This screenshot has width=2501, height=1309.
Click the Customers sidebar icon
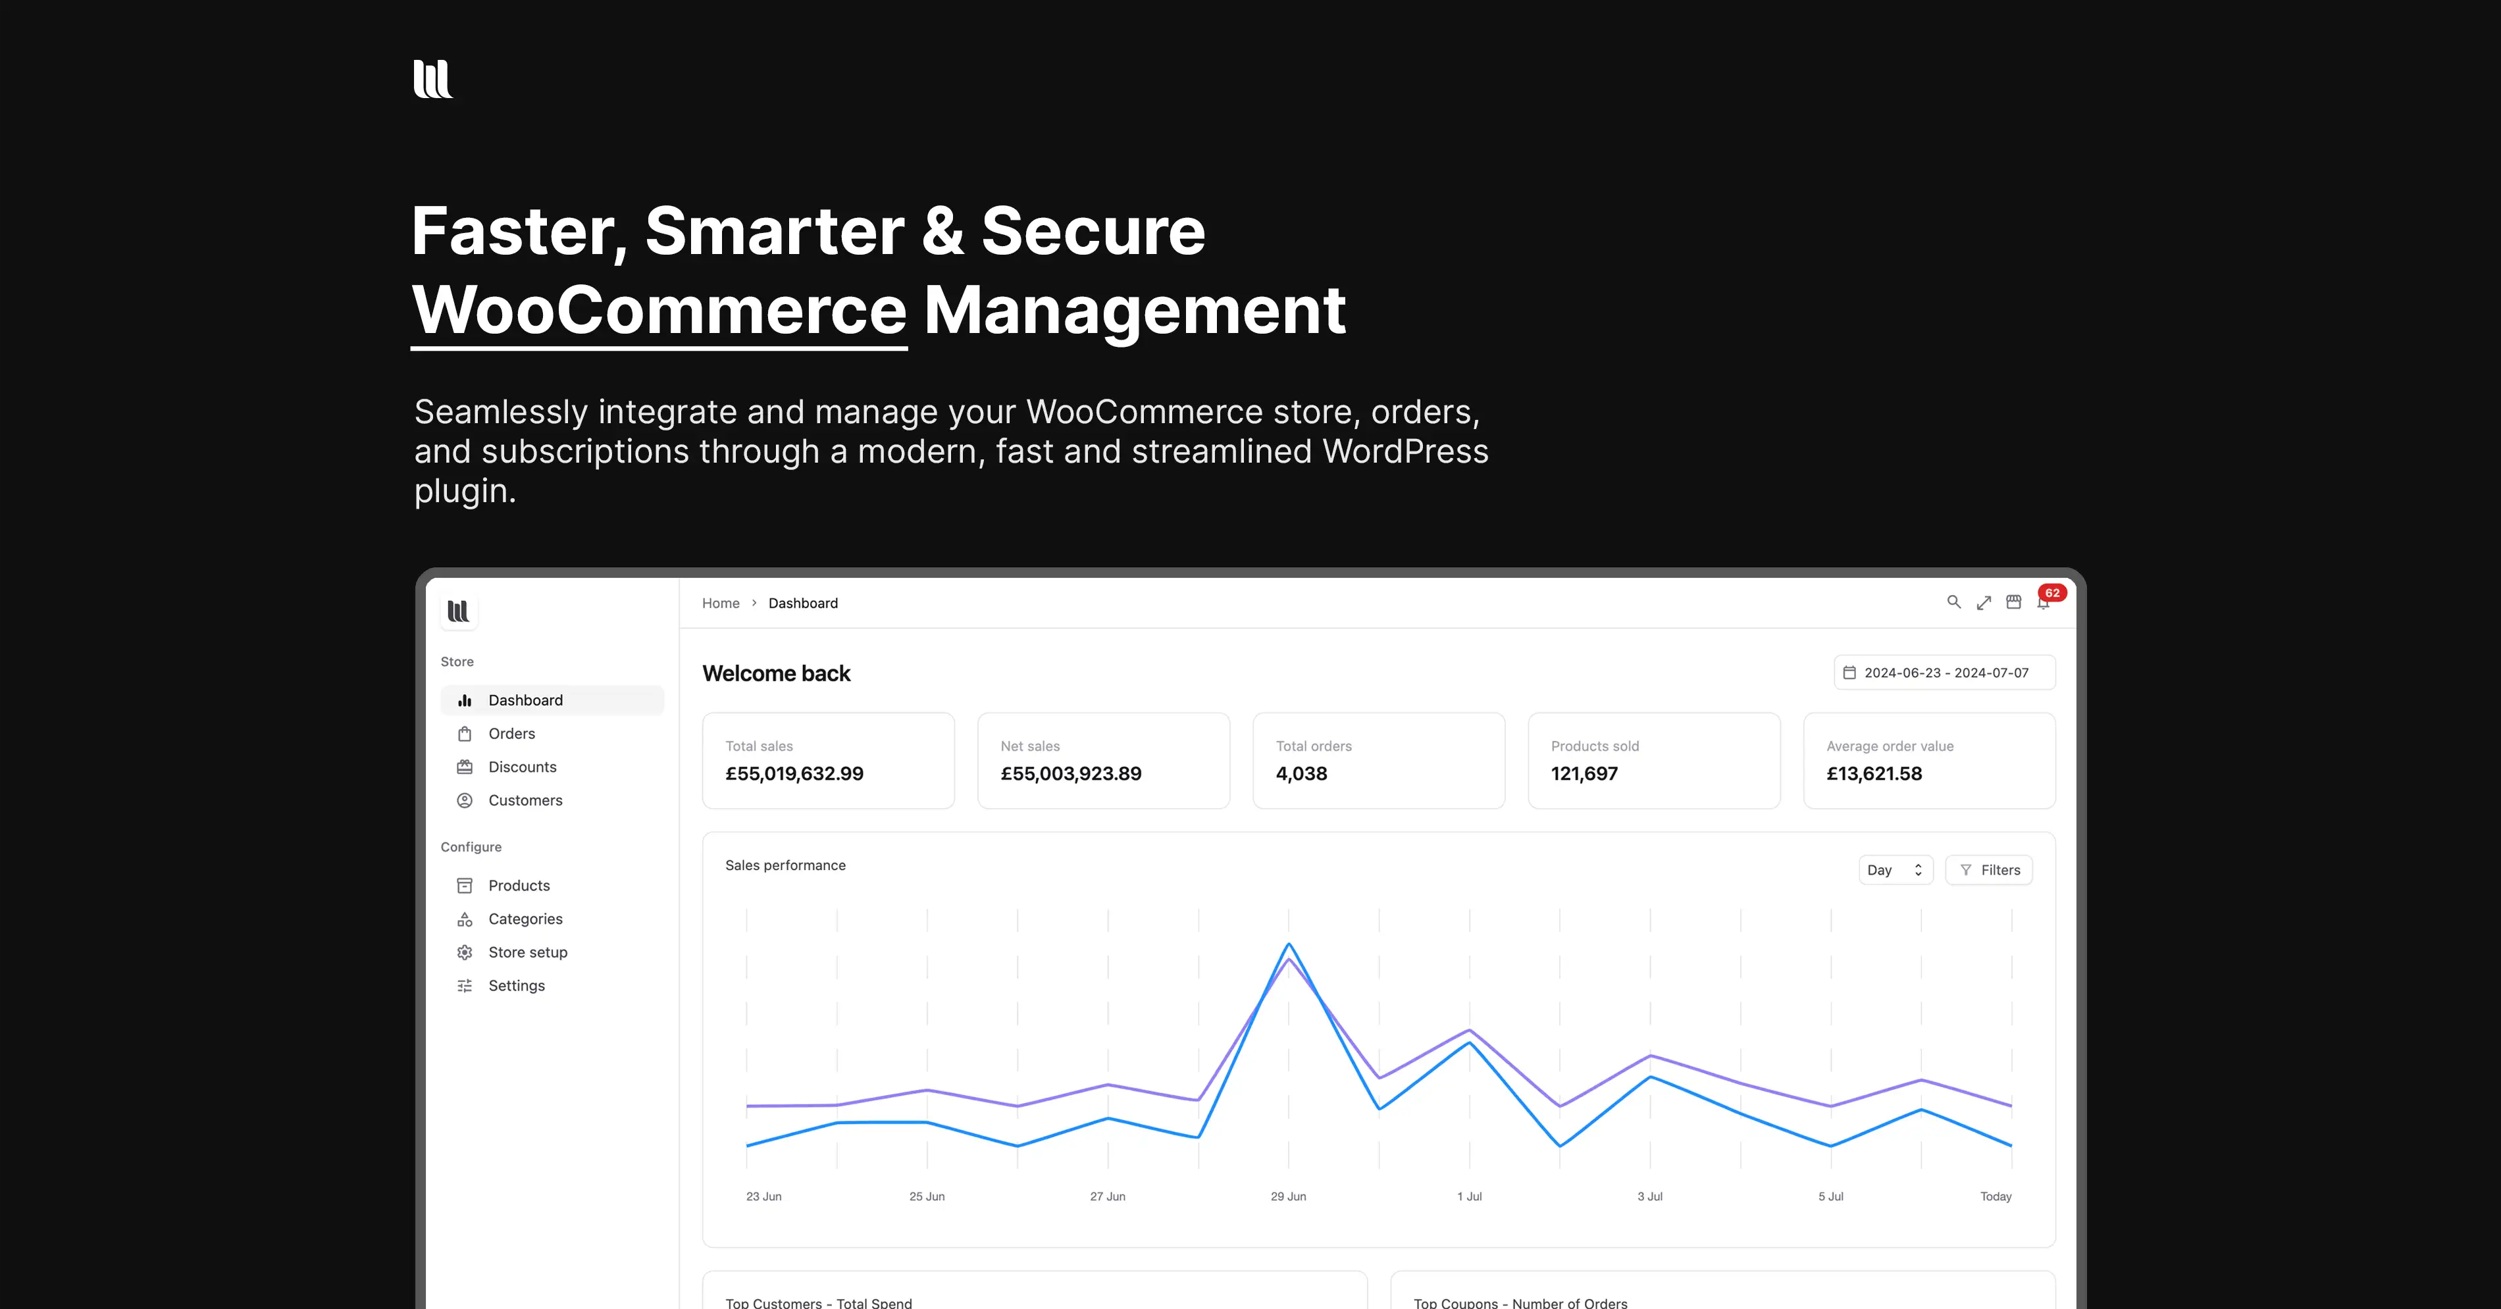click(x=465, y=800)
